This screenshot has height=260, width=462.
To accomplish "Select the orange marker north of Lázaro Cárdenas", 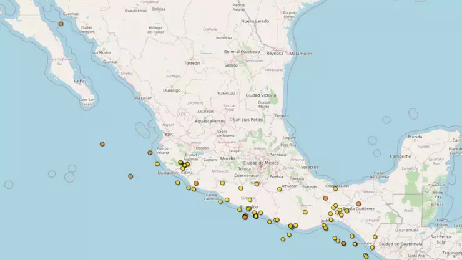I will [196, 183].
